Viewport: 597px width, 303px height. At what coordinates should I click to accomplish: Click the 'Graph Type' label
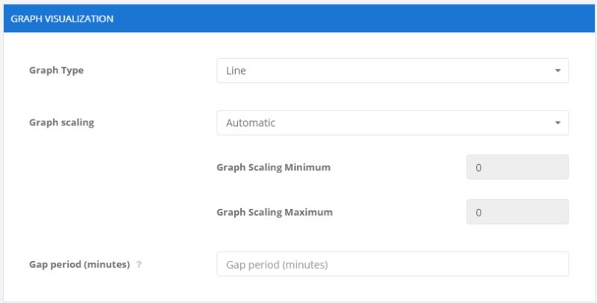[x=57, y=71]
